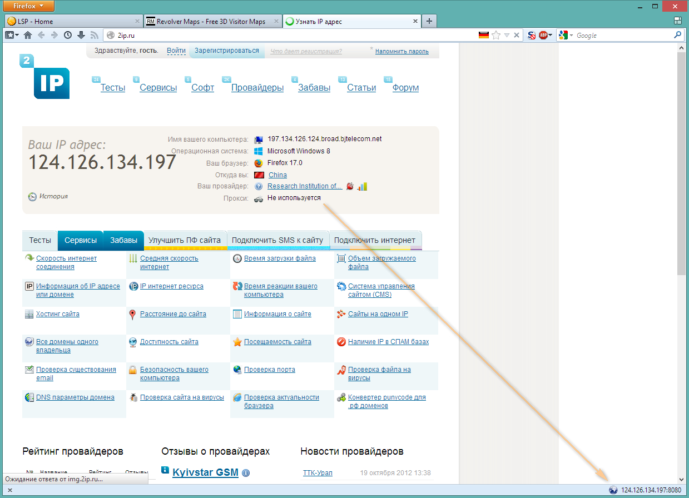Viewport: 689px width, 498px height.
Task: Open the Firefox application menu button
Action: tap(29, 6)
